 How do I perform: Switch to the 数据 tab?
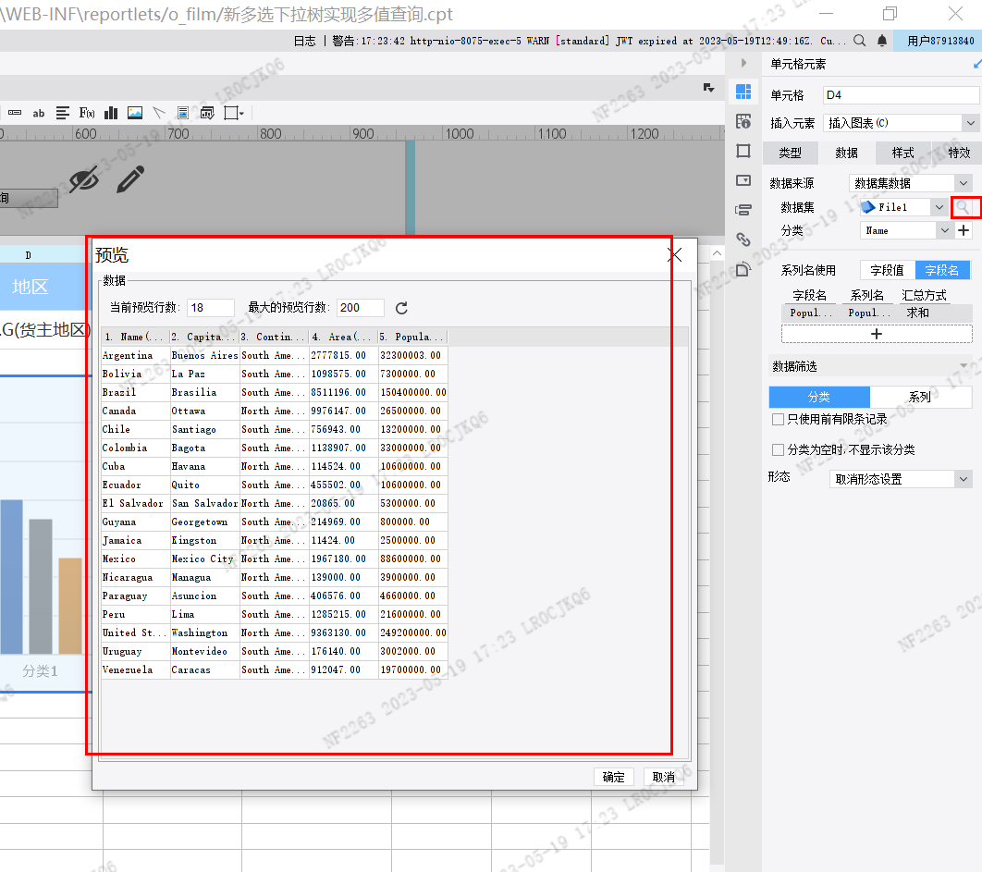click(x=847, y=153)
